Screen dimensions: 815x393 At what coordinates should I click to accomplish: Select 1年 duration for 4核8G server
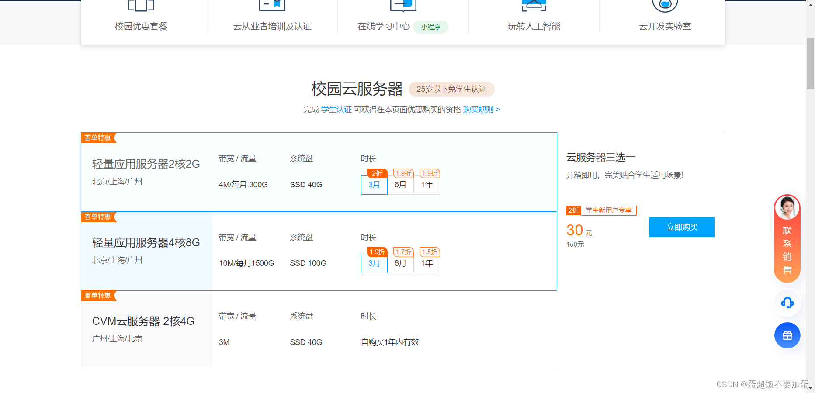coord(427,263)
